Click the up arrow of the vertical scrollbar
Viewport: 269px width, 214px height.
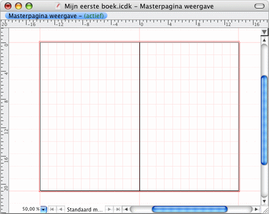pos(264,40)
